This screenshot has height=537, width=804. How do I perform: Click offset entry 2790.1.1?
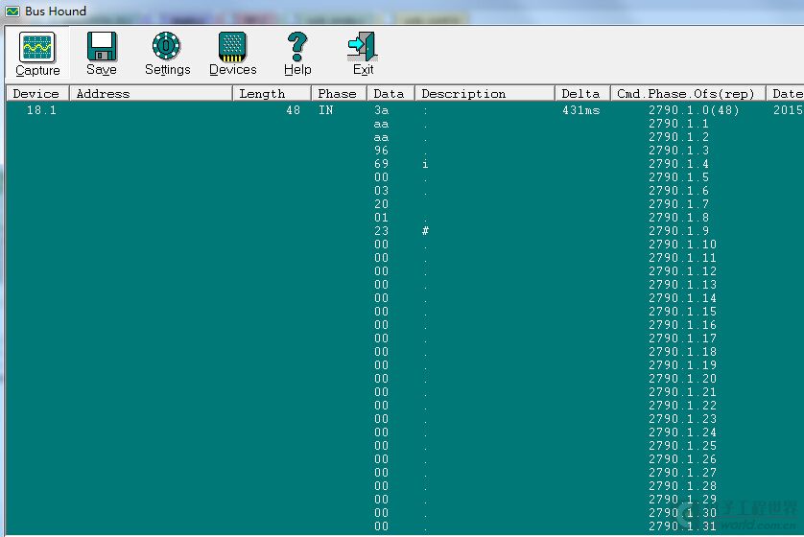[679, 124]
